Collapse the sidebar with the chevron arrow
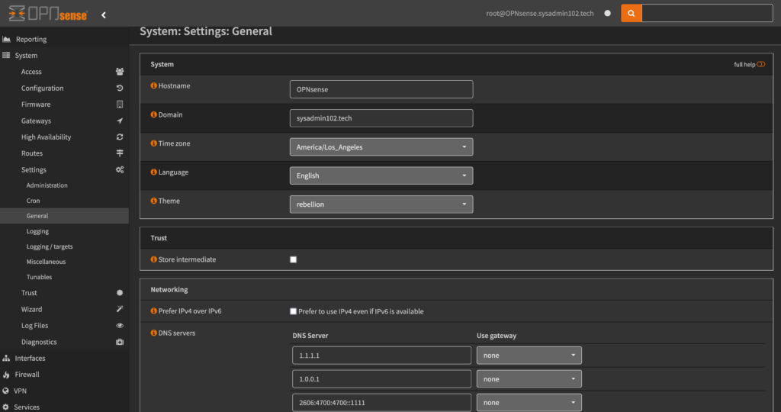Viewport: 781px width, 412px height. pyautogui.click(x=104, y=15)
